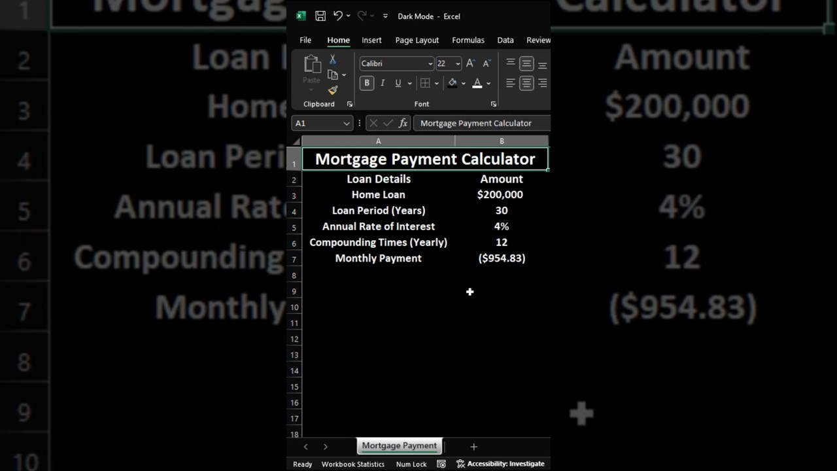This screenshot has height=471, width=837.
Task: Toggle Underline formatting
Action: pos(398,83)
